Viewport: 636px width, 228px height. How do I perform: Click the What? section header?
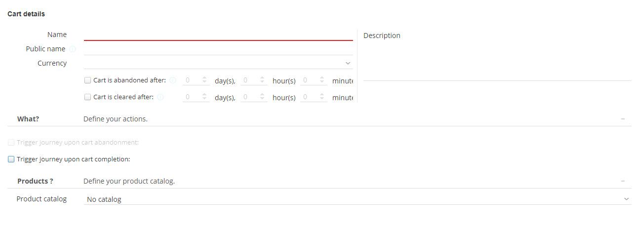(x=28, y=119)
